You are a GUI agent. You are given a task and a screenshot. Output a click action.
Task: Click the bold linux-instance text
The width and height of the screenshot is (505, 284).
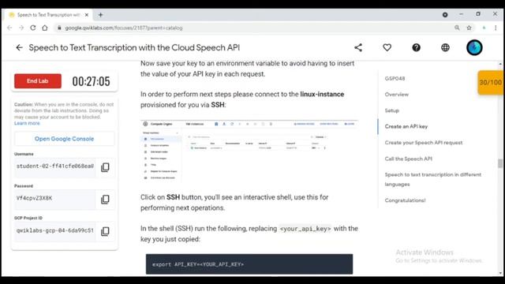pyautogui.click(x=322, y=95)
